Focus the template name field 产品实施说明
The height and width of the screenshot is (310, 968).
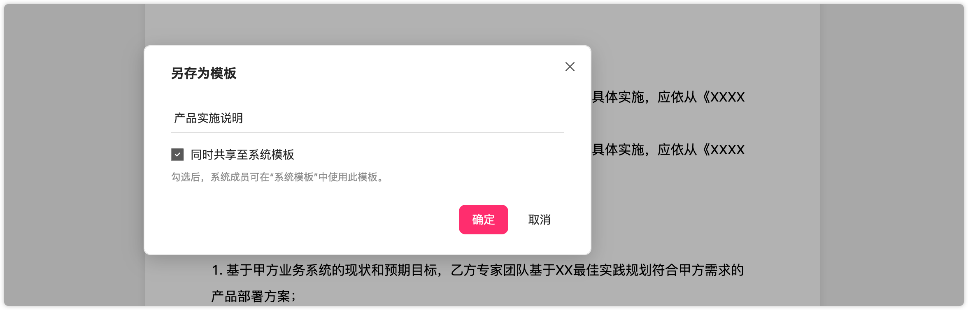click(367, 118)
